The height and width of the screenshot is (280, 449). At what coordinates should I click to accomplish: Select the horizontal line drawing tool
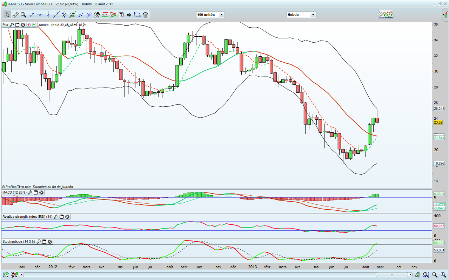40,15
